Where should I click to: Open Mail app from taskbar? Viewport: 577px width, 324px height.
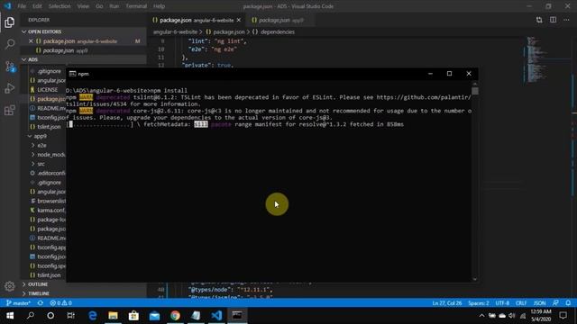tap(154, 316)
